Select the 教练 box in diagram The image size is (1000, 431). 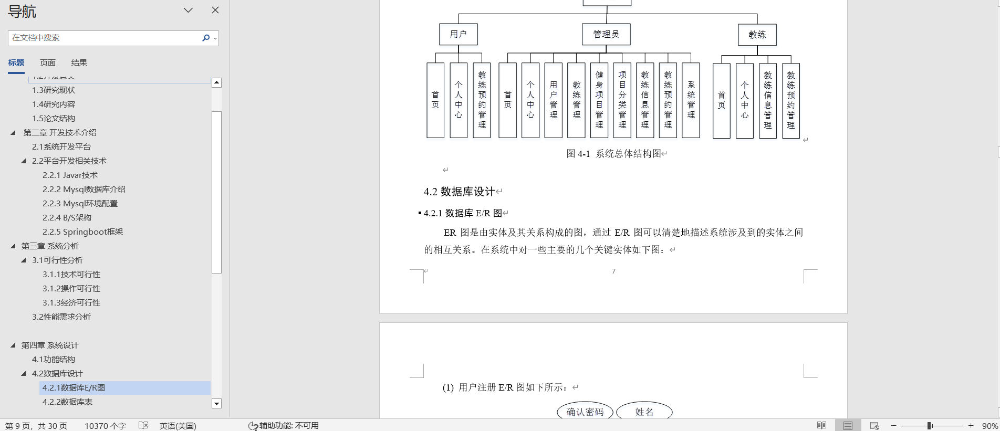point(757,35)
